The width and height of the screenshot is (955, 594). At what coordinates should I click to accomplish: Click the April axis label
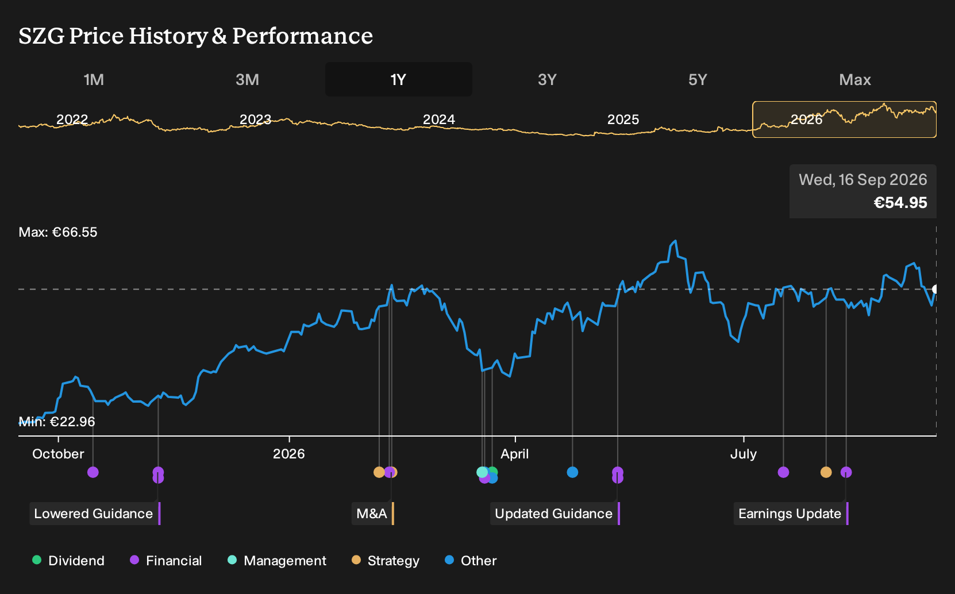point(514,454)
